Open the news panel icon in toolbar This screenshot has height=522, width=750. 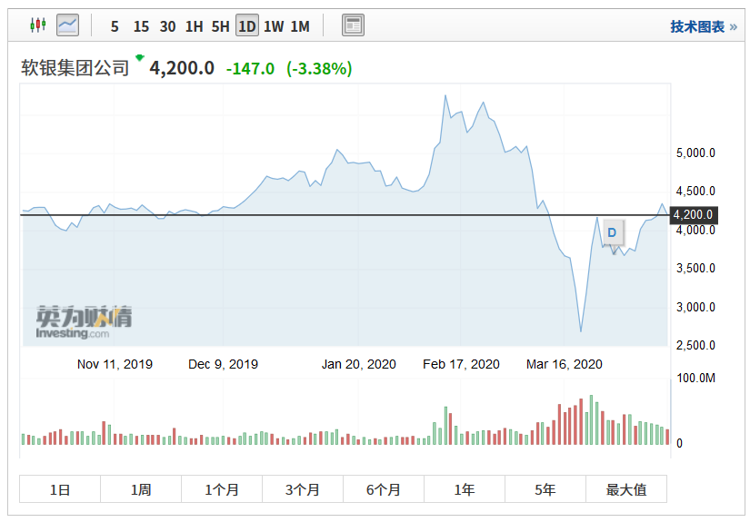(353, 25)
